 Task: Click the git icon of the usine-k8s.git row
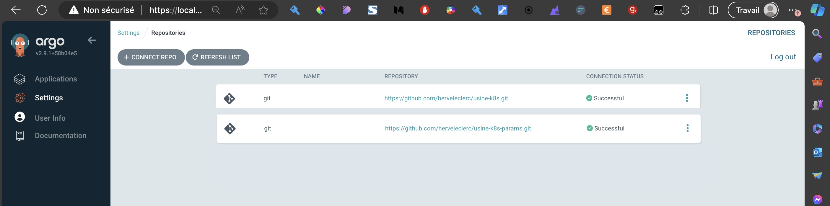click(230, 98)
